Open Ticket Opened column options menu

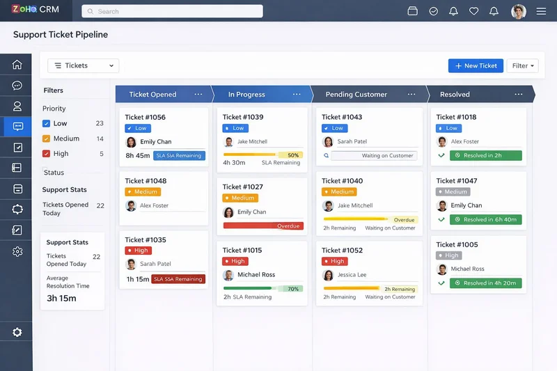click(198, 95)
